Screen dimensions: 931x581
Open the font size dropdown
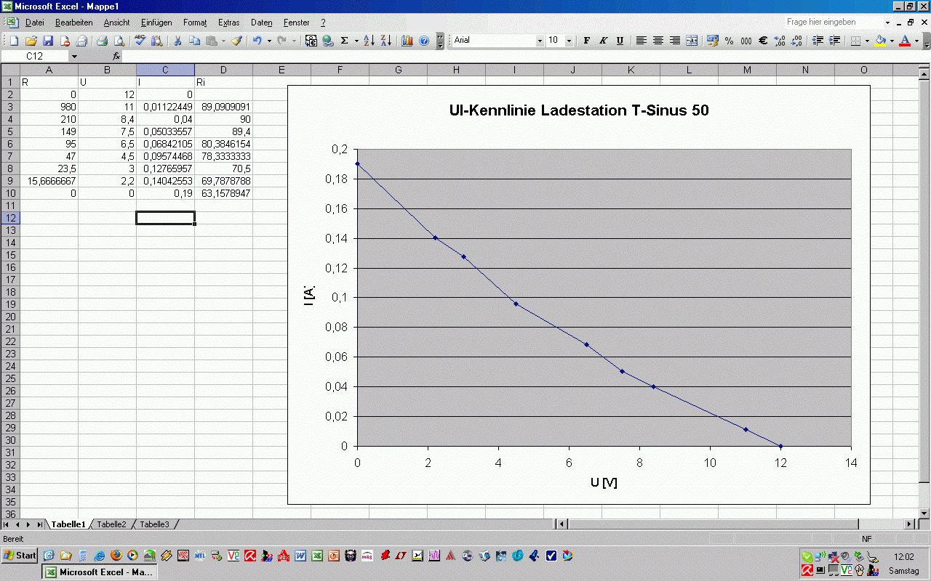[x=569, y=41]
